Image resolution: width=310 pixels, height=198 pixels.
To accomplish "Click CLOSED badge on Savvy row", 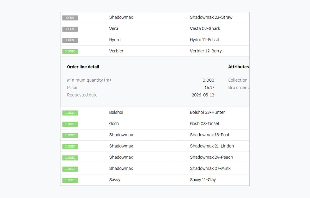I will click(x=70, y=180).
